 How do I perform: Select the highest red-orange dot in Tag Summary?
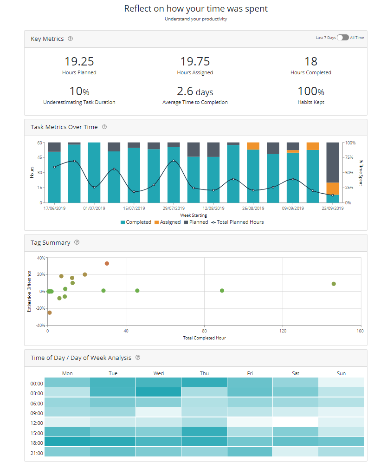coord(107,263)
